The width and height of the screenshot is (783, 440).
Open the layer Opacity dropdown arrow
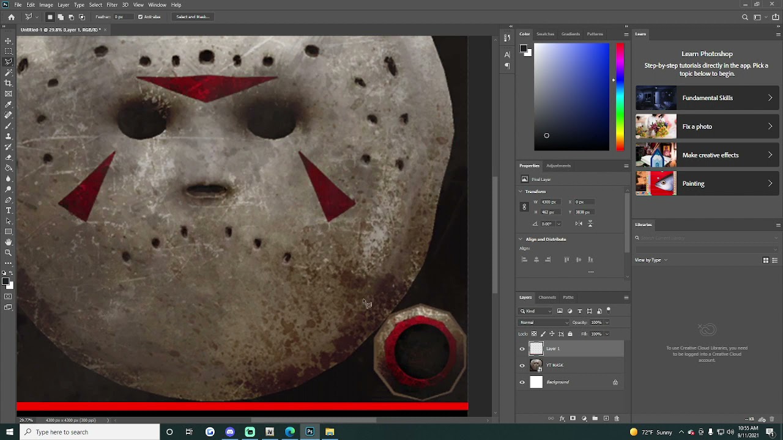pyautogui.click(x=606, y=323)
